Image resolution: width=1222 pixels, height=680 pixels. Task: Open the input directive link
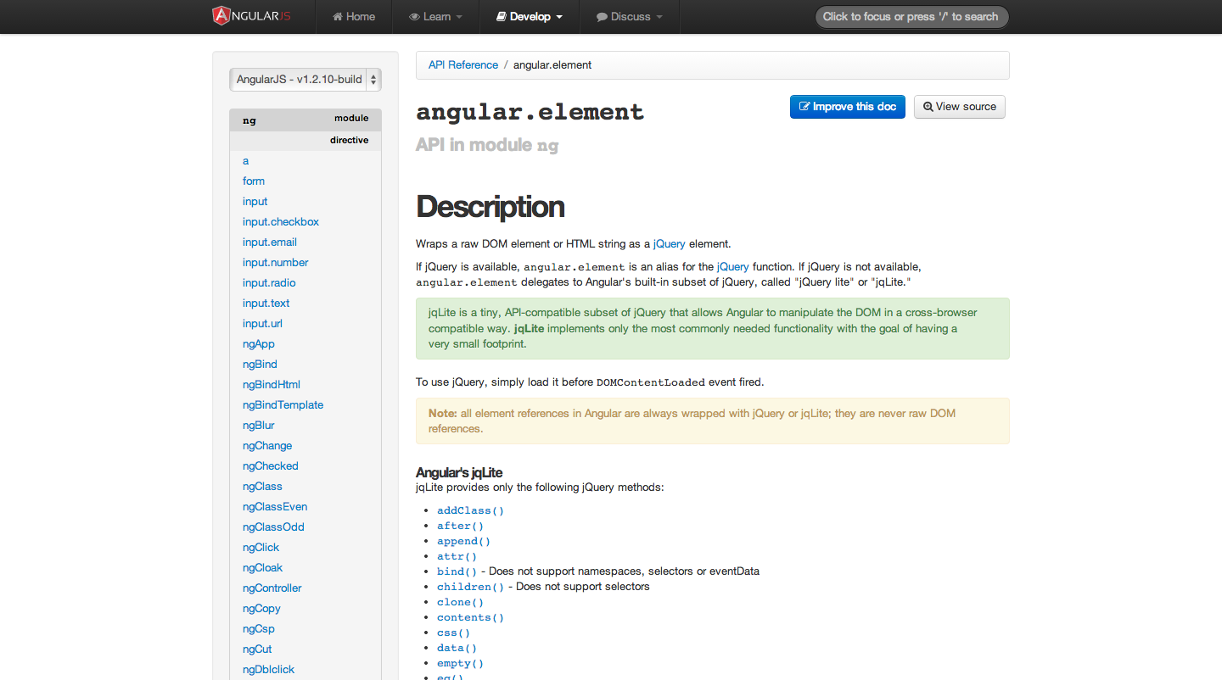pyautogui.click(x=255, y=202)
